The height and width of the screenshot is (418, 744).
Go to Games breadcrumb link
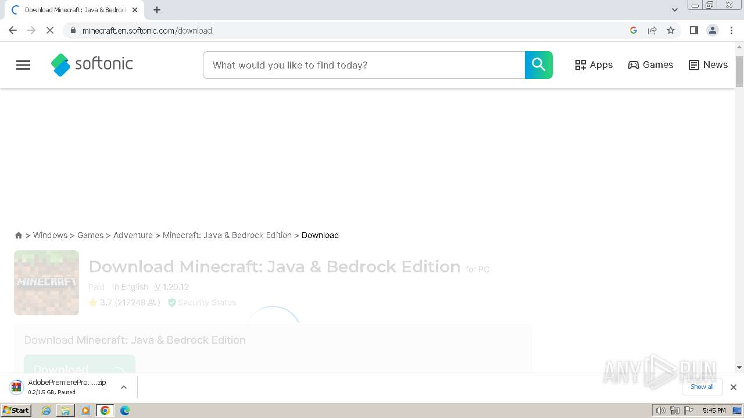pyautogui.click(x=90, y=235)
